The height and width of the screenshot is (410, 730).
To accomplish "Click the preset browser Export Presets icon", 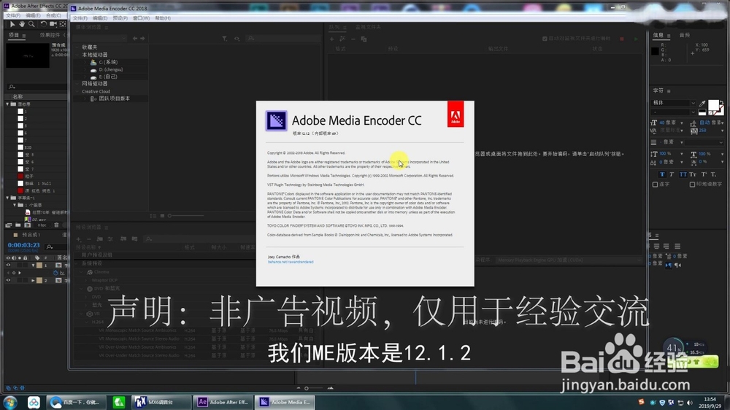I will [134, 239].
